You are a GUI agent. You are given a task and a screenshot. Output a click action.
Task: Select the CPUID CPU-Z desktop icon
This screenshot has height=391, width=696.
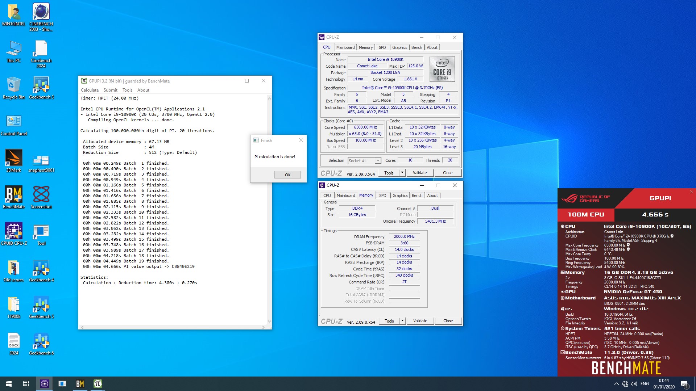14,234
